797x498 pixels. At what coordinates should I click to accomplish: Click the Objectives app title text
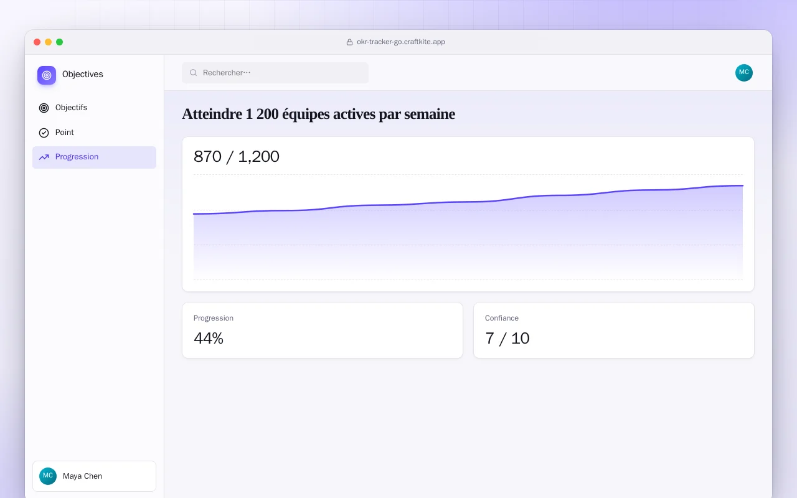pyautogui.click(x=83, y=75)
